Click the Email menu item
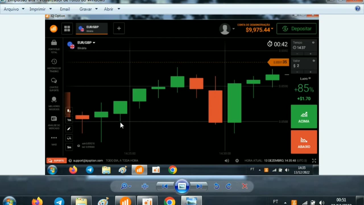The height and width of the screenshot is (205, 364). click(x=65, y=9)
